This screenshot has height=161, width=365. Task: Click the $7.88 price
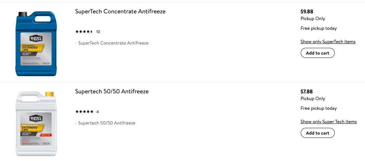coord(307,91)
